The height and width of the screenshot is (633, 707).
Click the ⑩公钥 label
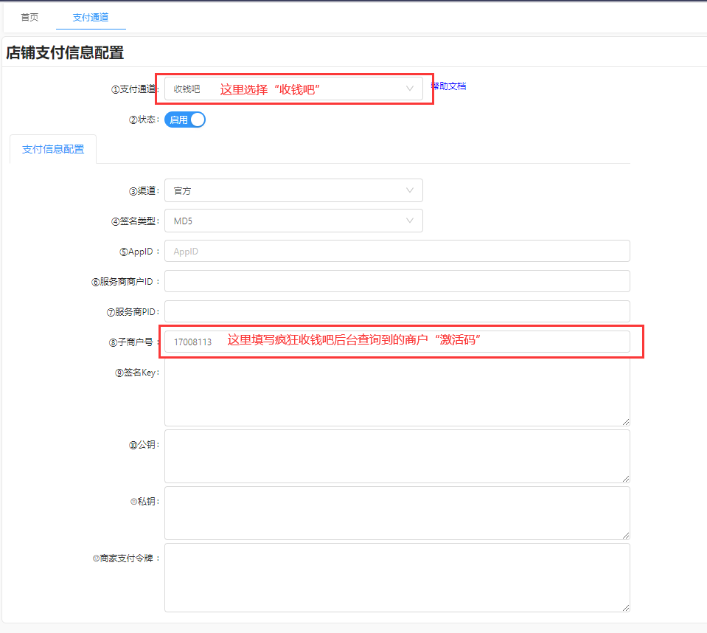[144, 445]
